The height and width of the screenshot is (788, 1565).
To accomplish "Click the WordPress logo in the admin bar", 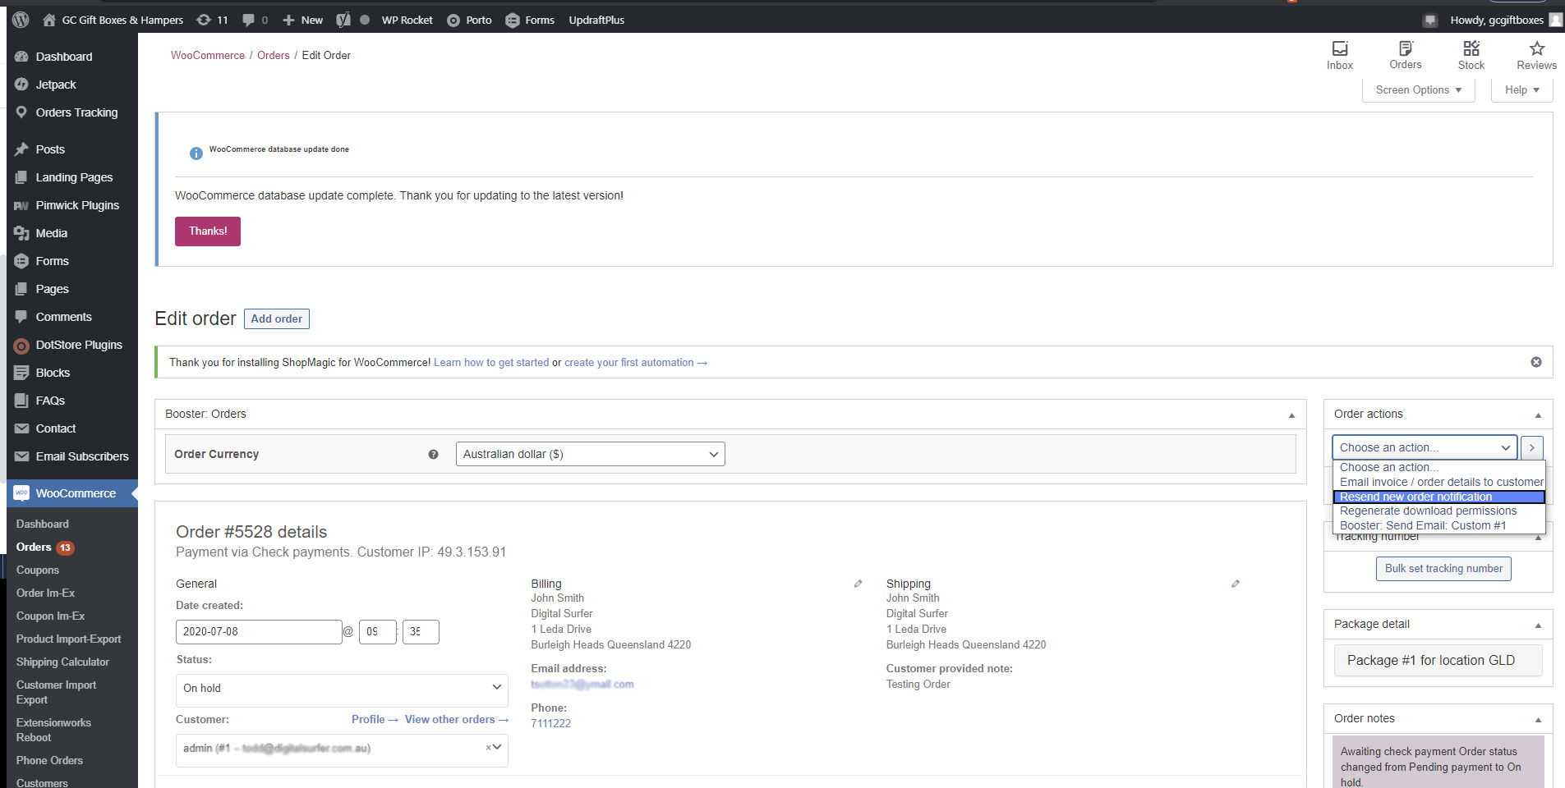I will point(21,20).
